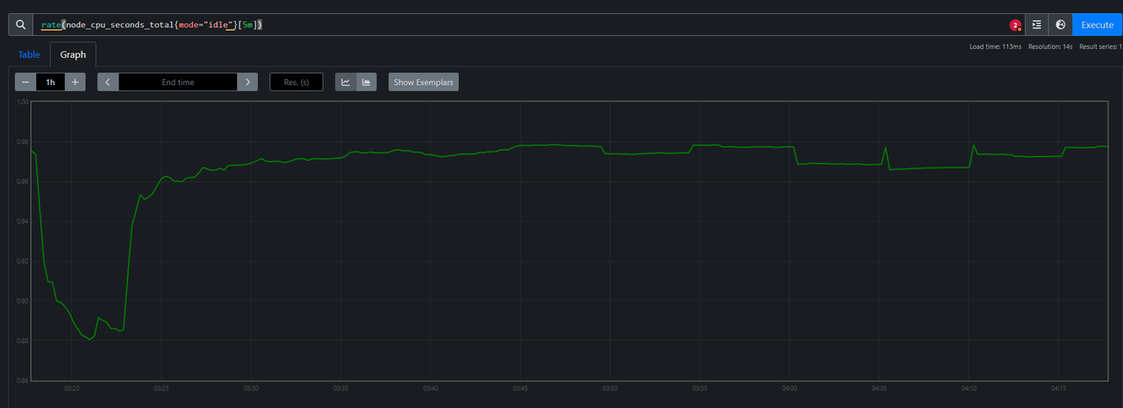The height and width of the screenshot is (408, 1123).
Task: Format the expression with the list icon
Action: tap(1037, 25)
